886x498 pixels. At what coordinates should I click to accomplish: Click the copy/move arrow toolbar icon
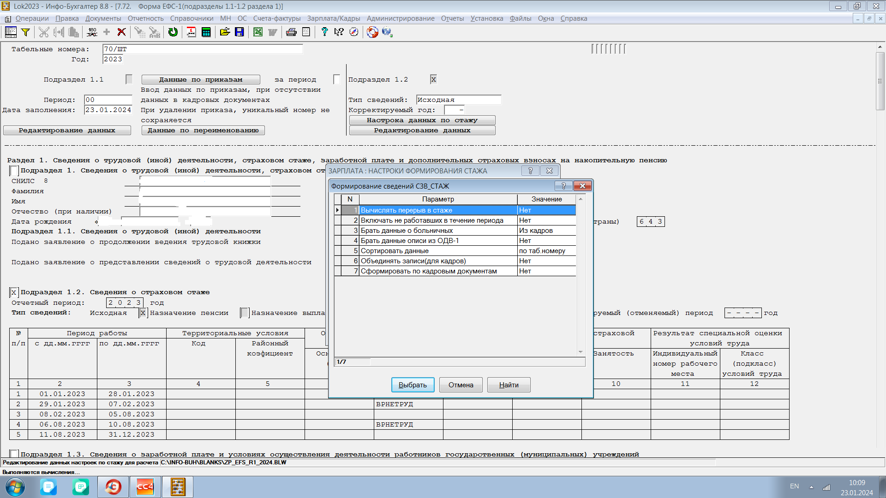pos(59,32)
